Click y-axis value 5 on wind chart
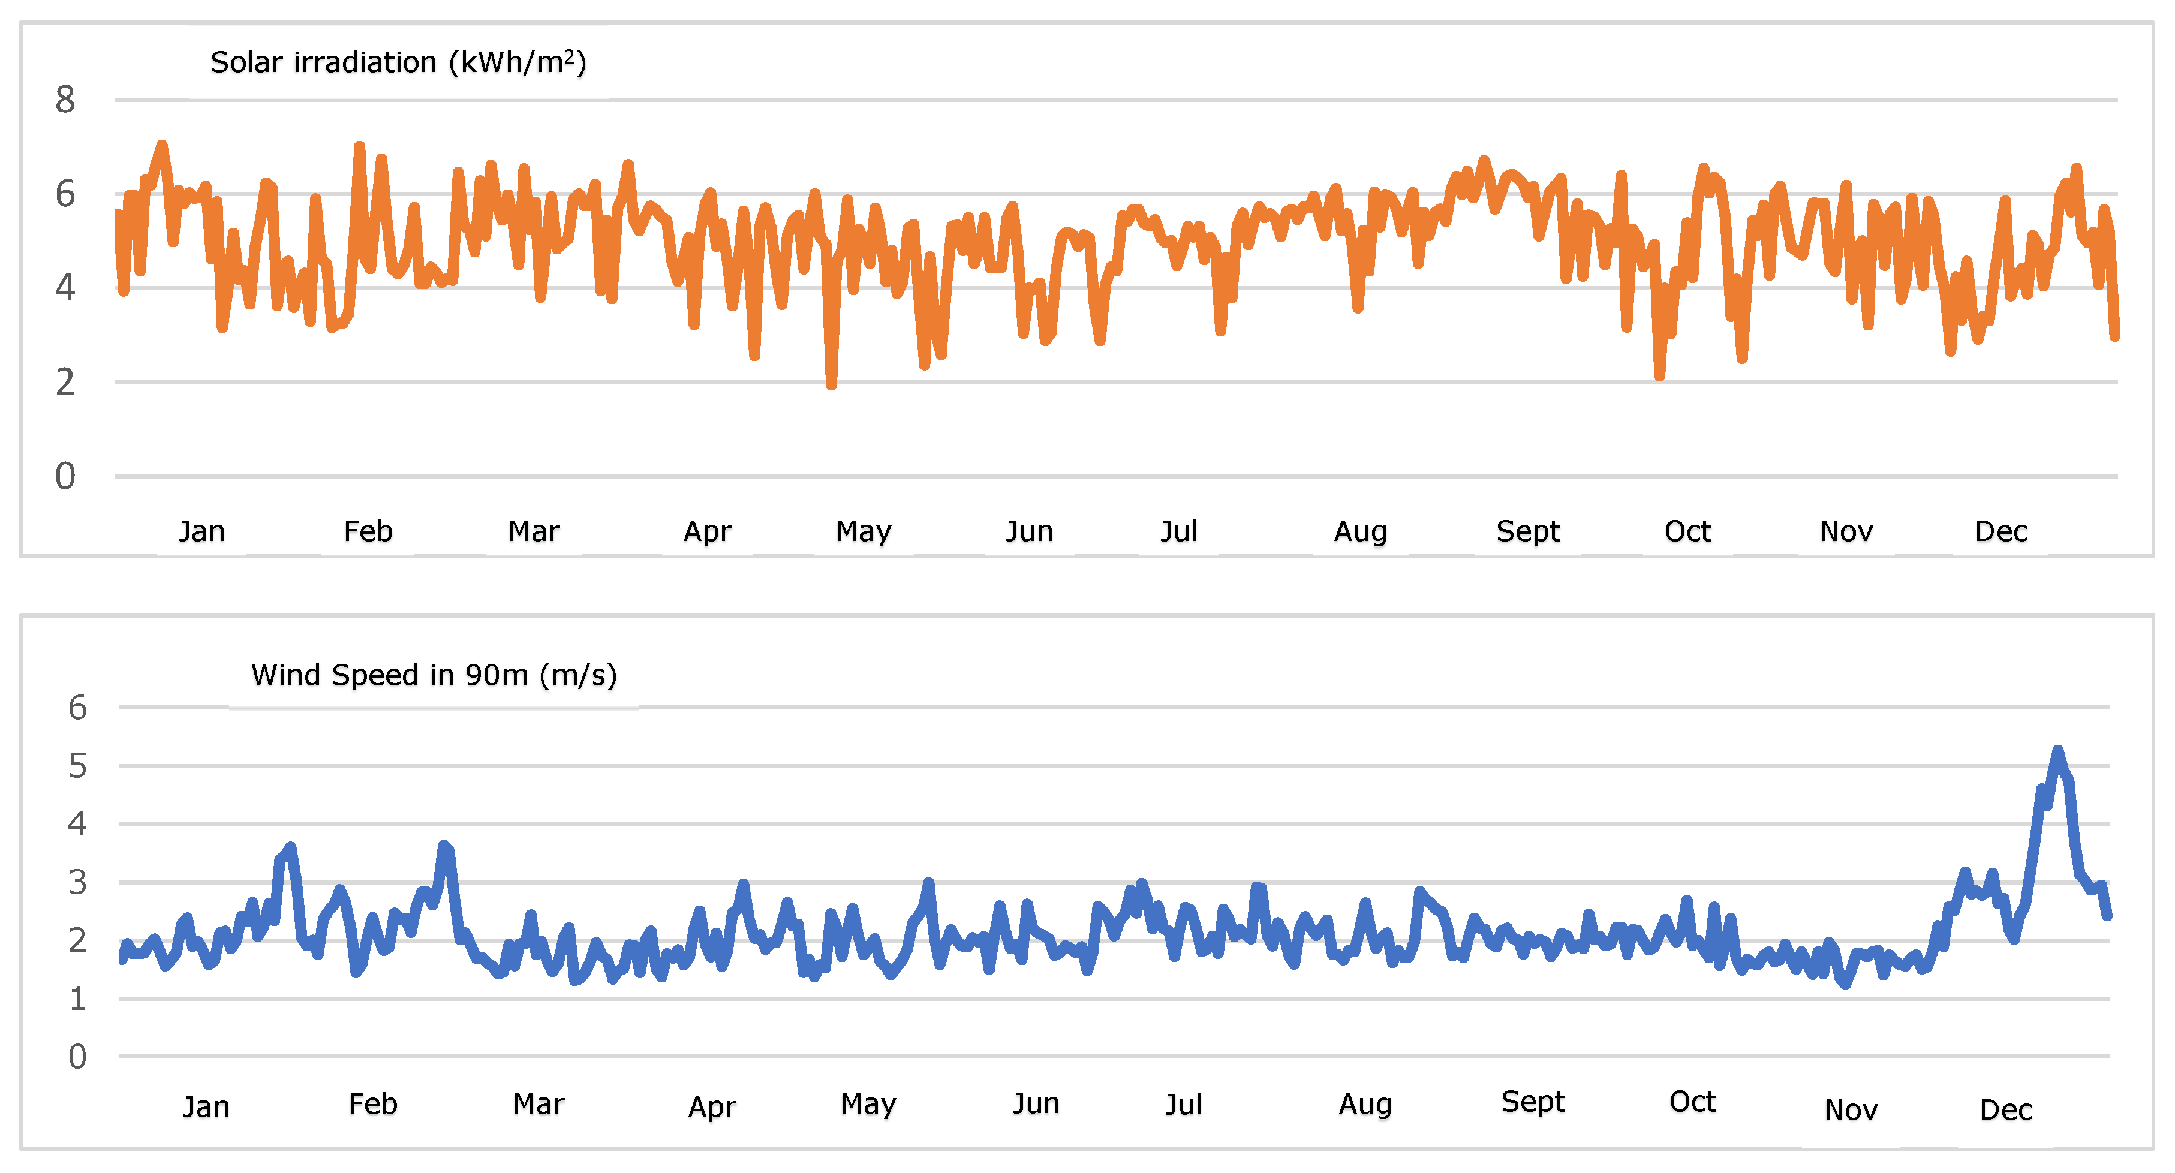 (x=77, y=766)
